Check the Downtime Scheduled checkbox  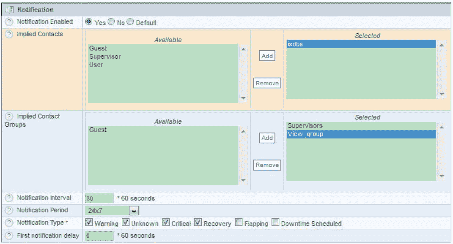coord(275,223)
